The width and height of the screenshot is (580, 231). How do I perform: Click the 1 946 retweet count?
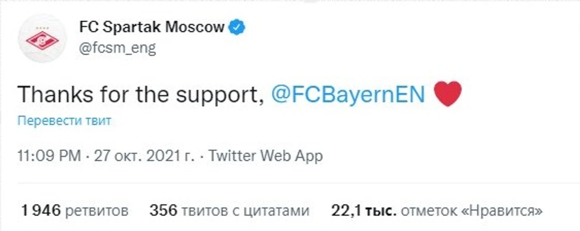41,210
